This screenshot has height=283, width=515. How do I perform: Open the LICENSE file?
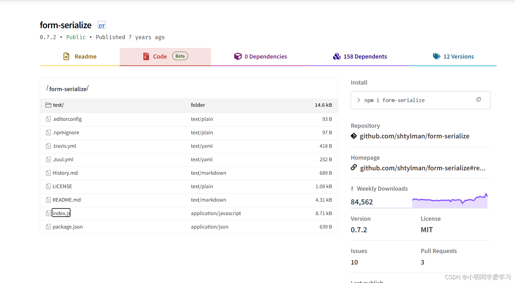pos(62,187)
